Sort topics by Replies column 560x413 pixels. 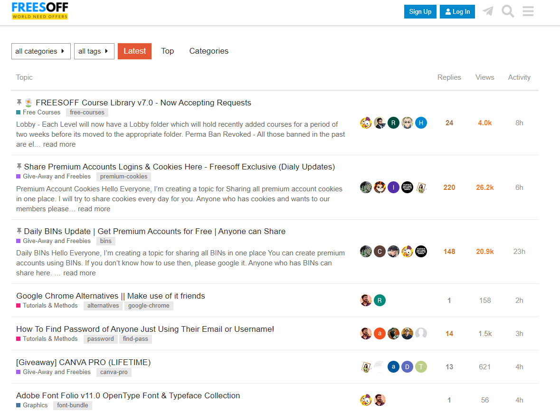tap(449, 77)
